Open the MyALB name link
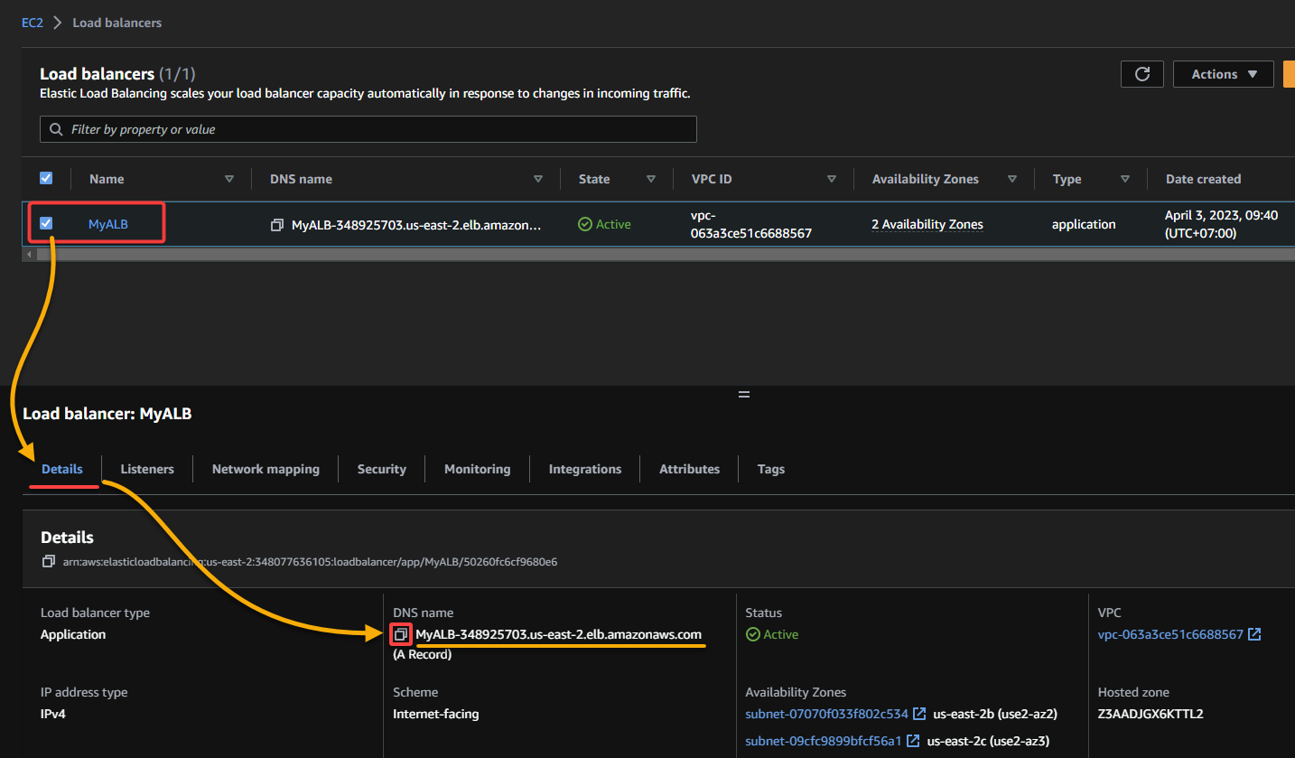The height and width of the screenshot is (758, 1295). pyautogui.click(x=108, y=224)
